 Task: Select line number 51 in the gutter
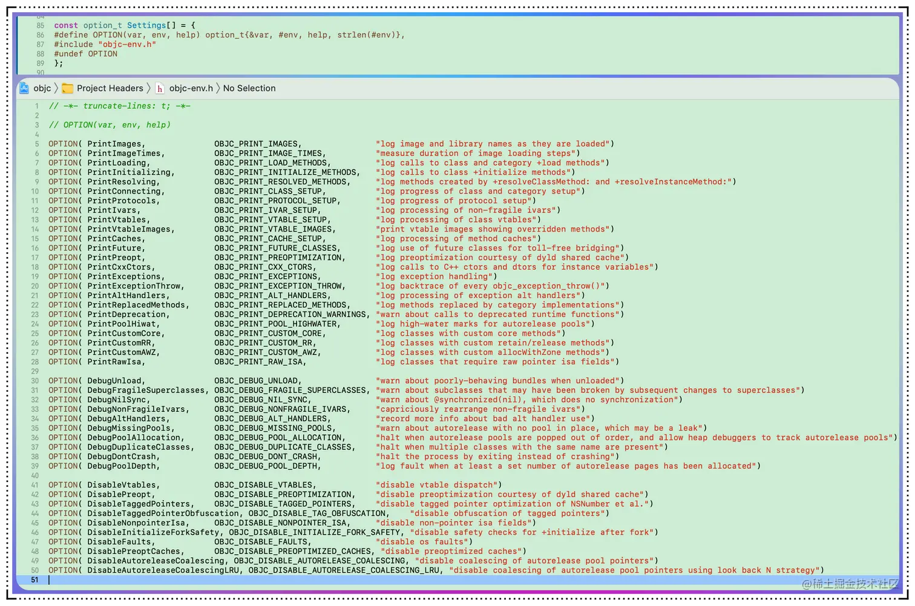(34, 580)
